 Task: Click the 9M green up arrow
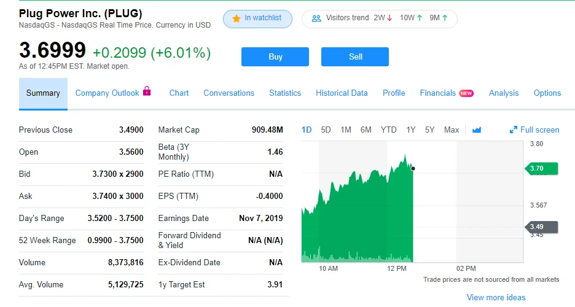[x=445, y=18]
